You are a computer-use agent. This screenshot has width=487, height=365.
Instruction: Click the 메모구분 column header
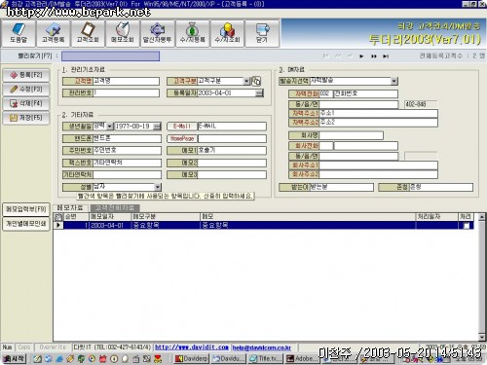tap(166, 217)
